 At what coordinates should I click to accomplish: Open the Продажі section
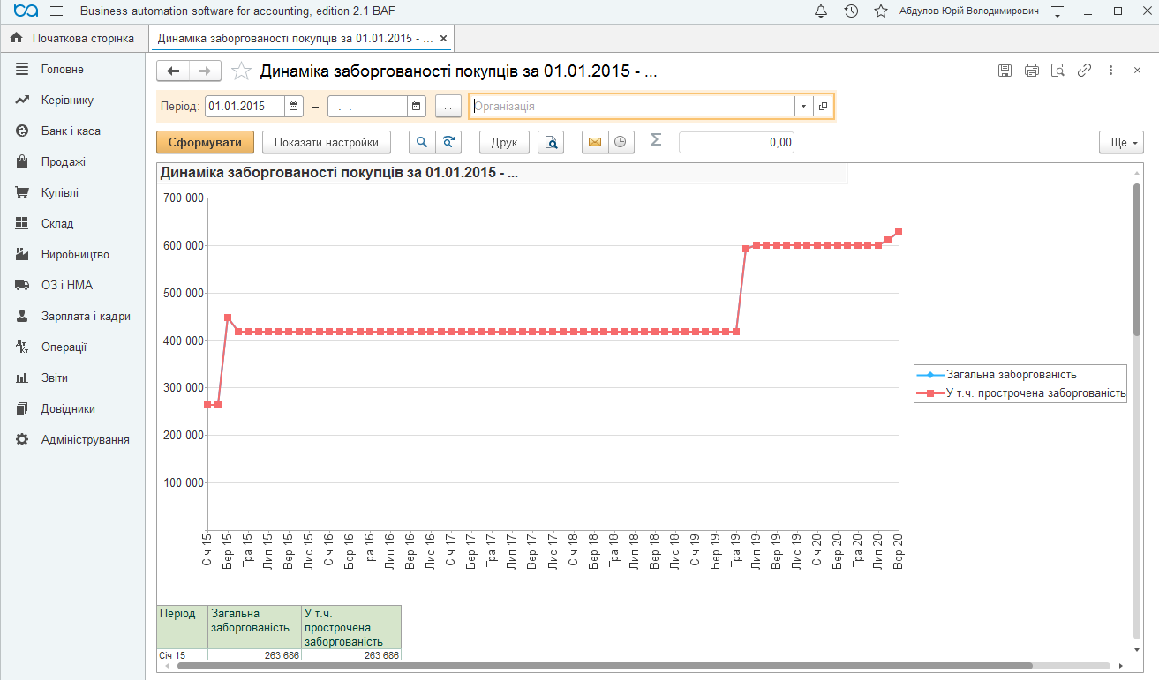(x=64, y=162)
